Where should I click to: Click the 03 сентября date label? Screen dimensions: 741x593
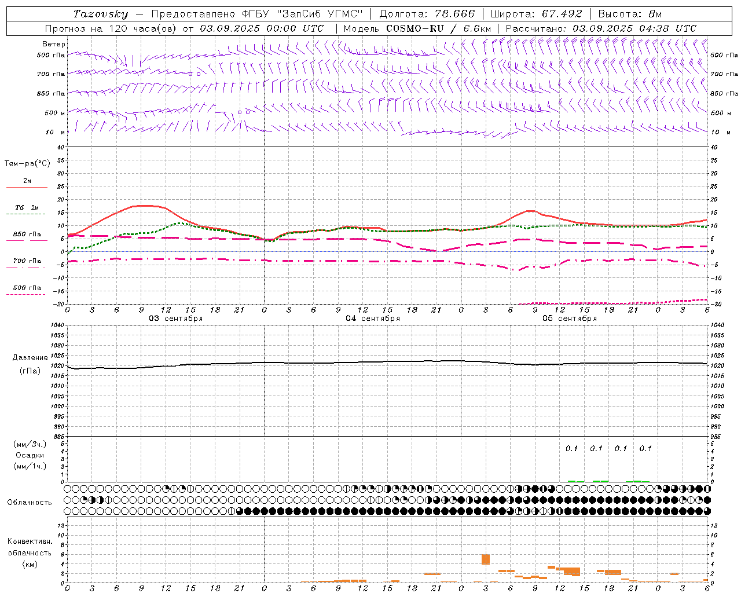pyautogui.click(x=176, y=319)
